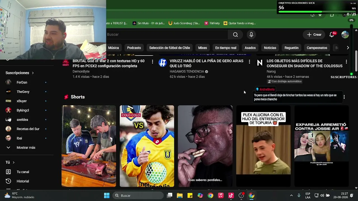Viewport: 358px width, 201px height.
Task: Show hidden system tray icons
Action: pyautogui.click(x=291, y=195)
